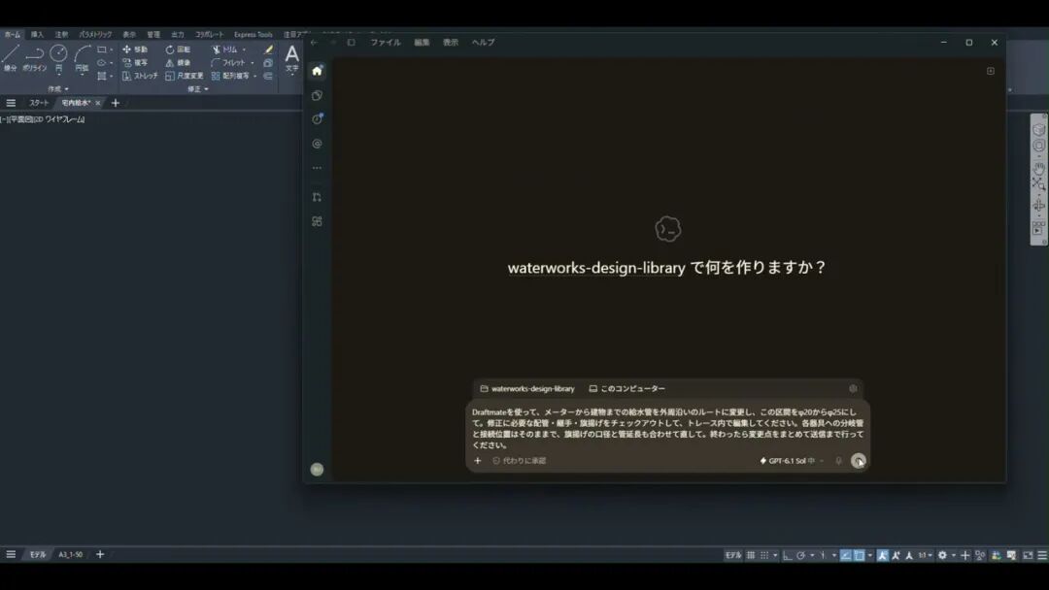This screenshot has height=590, width=1049.
Task: Click the Pan hand icon in navigation bar
Action: [1038, 168]
